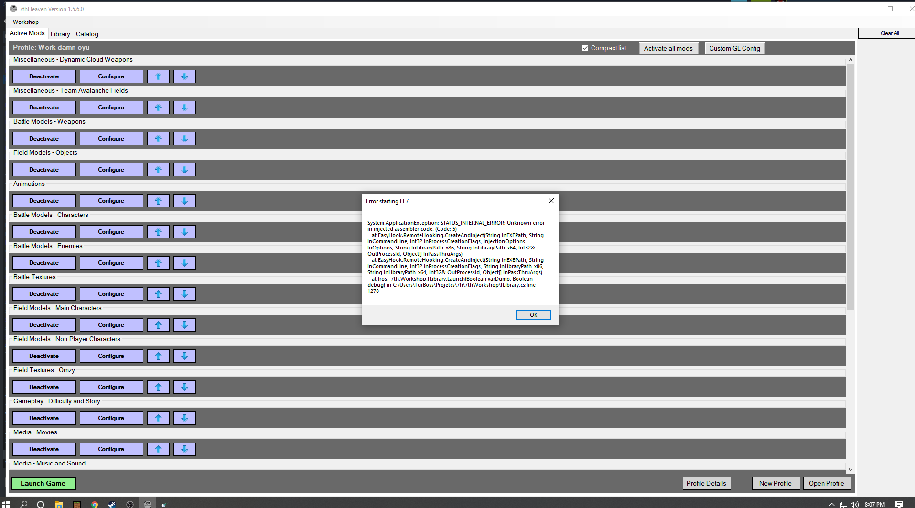The width and height of the screenshot is (915, 508).
Task: Configure the Battle Textures mod
Action: tap(111, 294)
